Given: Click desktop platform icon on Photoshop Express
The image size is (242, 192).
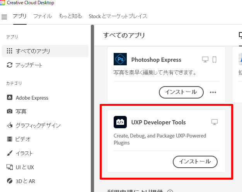Looking at the screenshot, I should 205,59.
